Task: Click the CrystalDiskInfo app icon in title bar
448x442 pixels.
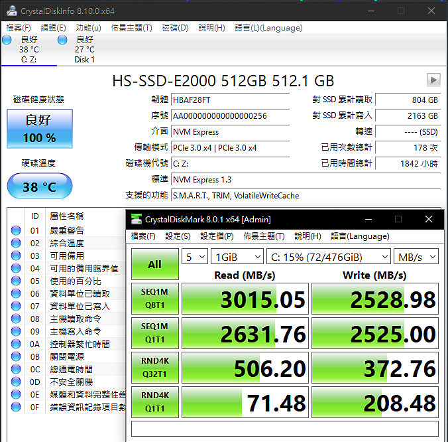Action: [x=12, y=11]
